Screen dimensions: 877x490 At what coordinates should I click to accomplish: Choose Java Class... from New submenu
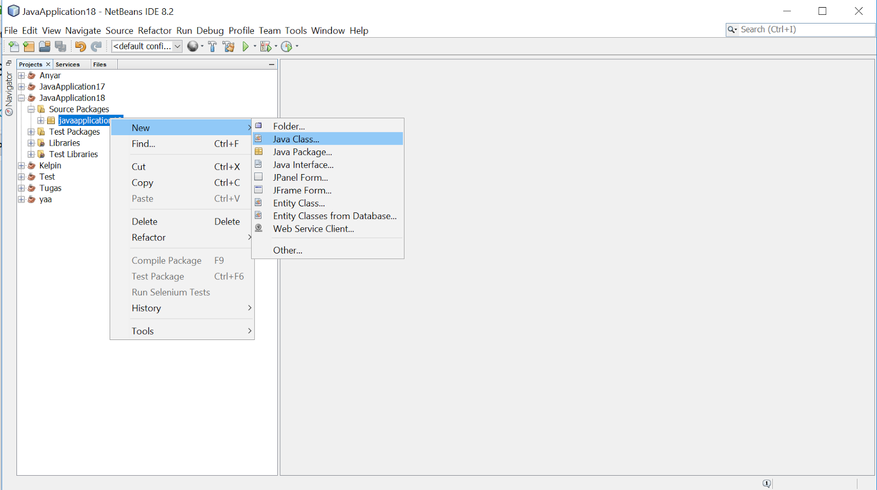point(328,139)
